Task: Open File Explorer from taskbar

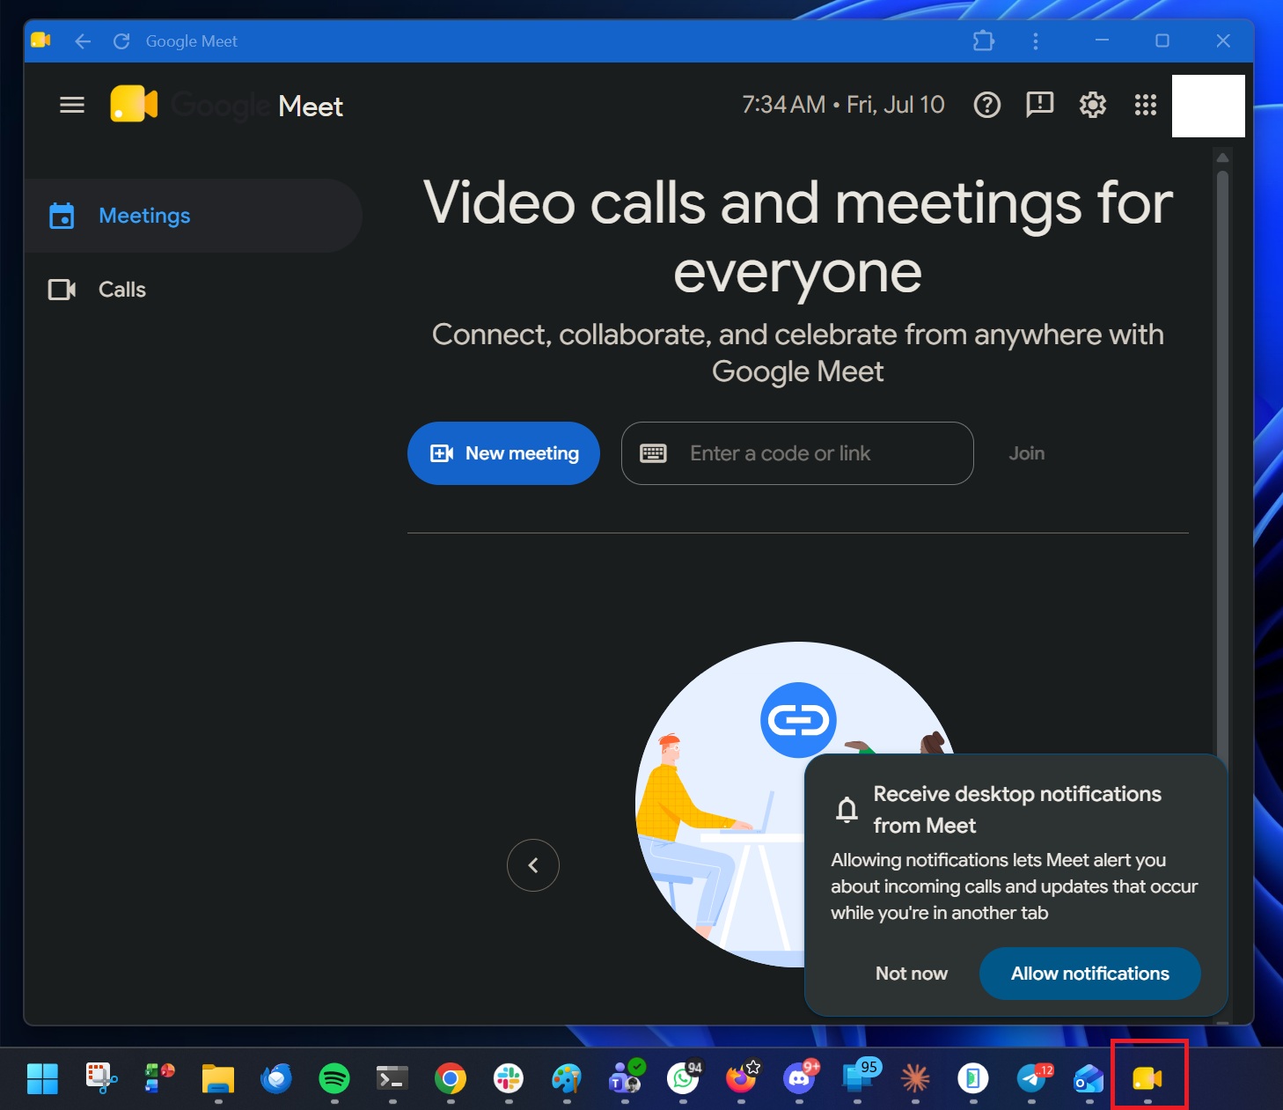Action: coord(218,1078)
